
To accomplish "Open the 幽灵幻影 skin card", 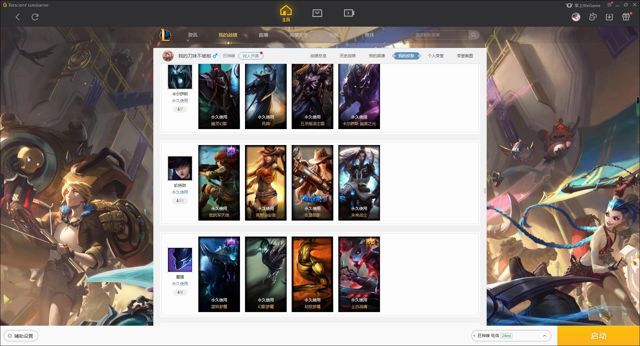I will [x=219, y=96].
